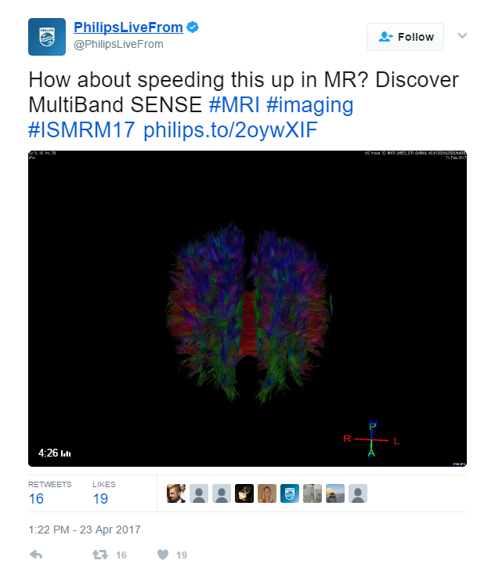
Task: Open the Philips shield avatar among likers
Action: 290,493
